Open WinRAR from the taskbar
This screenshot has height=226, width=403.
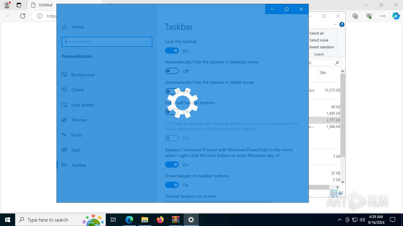[175, 220]
